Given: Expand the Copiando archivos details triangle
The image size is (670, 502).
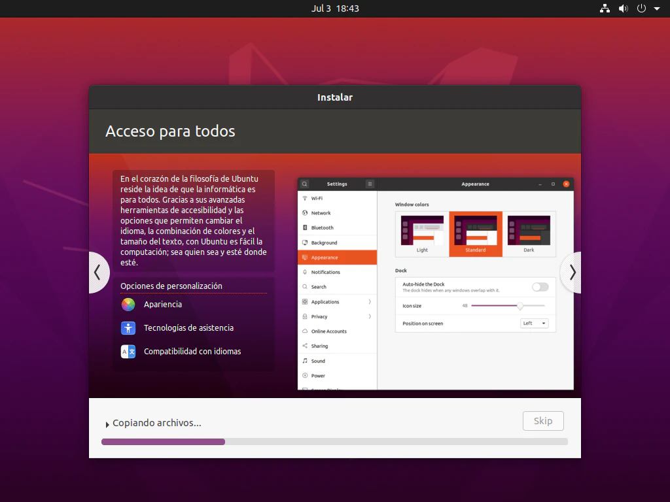Looking at the screenshot, I should click(x=107, y=424).
